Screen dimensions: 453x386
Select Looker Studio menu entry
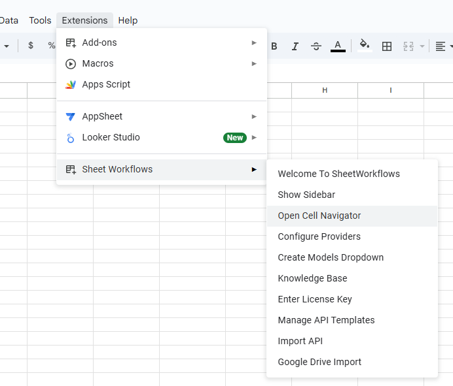(111, 137)
